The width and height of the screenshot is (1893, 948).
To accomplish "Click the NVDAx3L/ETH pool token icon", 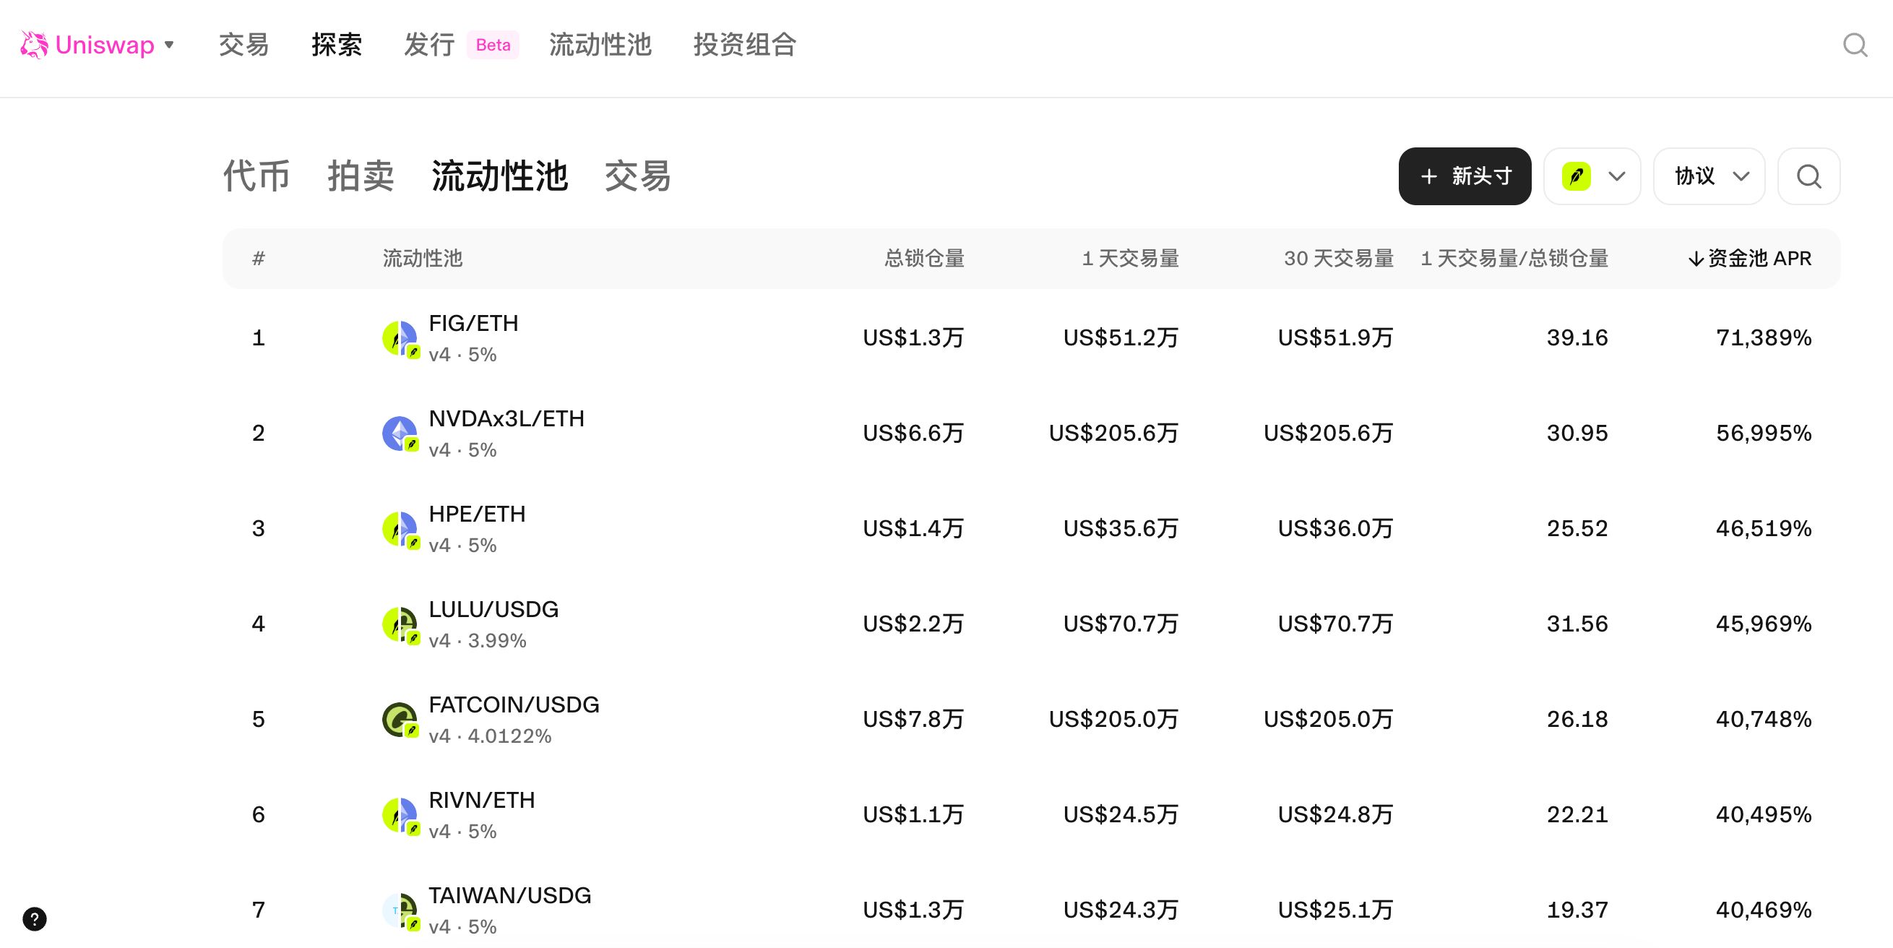I will [400, 434].
